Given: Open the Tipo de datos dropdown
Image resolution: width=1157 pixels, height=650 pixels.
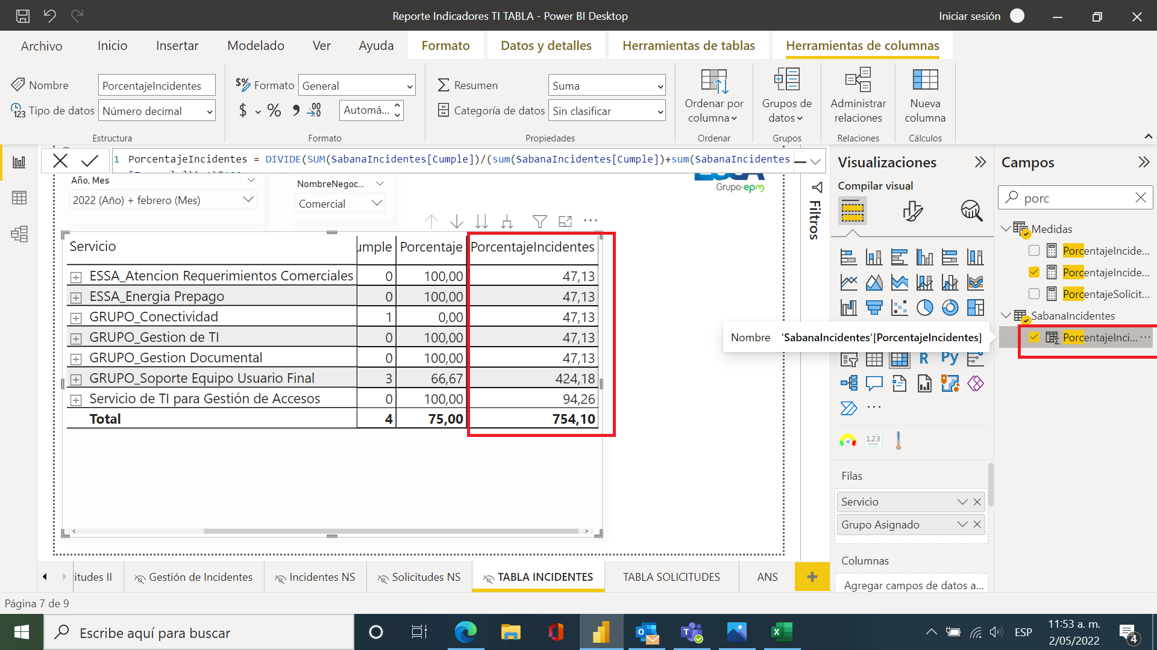Looking at the screenshot, I should click(157, 111).
